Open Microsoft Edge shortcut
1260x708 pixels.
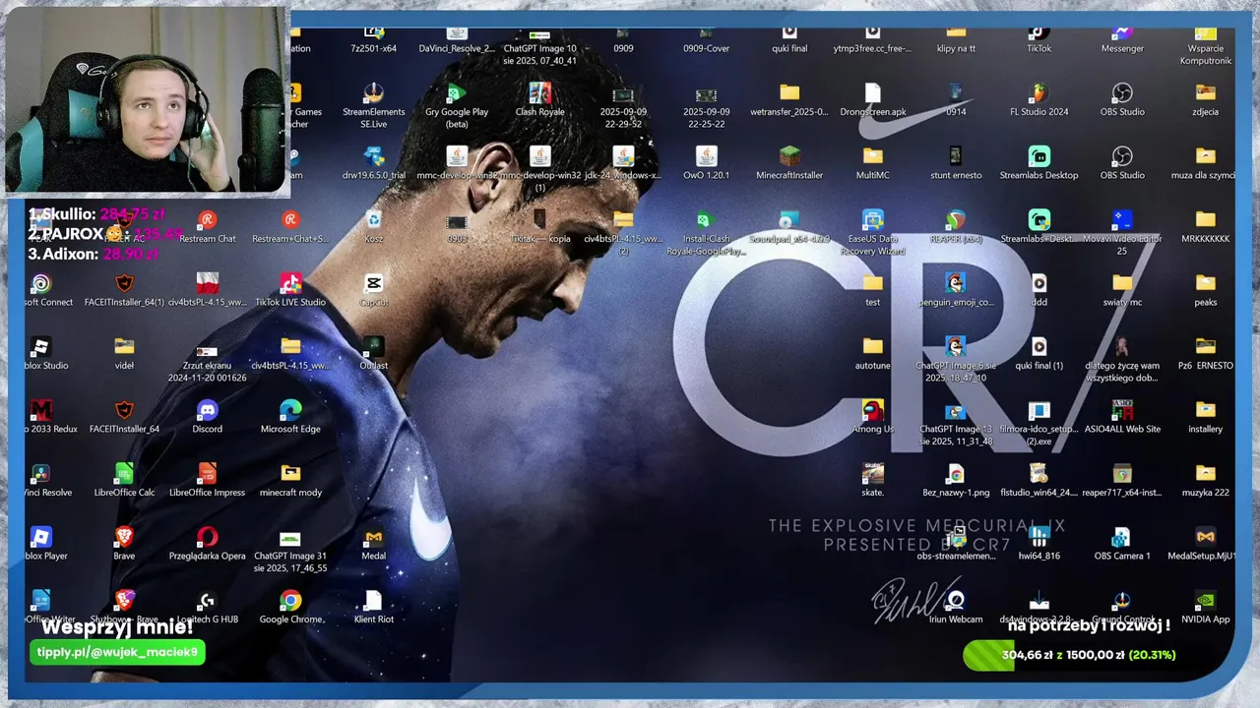[x=290, y=416]
